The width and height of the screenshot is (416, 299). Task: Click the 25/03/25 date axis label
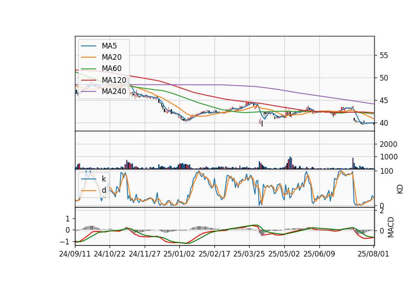tap(249, 254)
